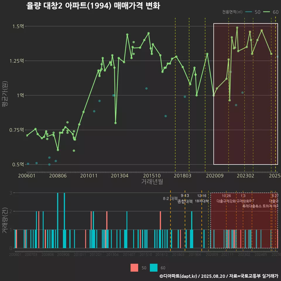The image size is (281, 281).
Task: Click the 10·26 대출규제강화 annotation
Action: [226, 198]
